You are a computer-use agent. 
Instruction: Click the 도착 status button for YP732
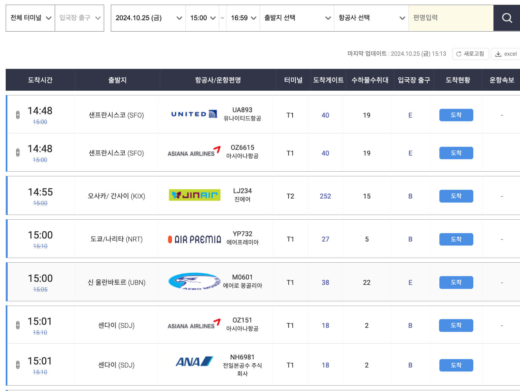click(x=456, y=239)
